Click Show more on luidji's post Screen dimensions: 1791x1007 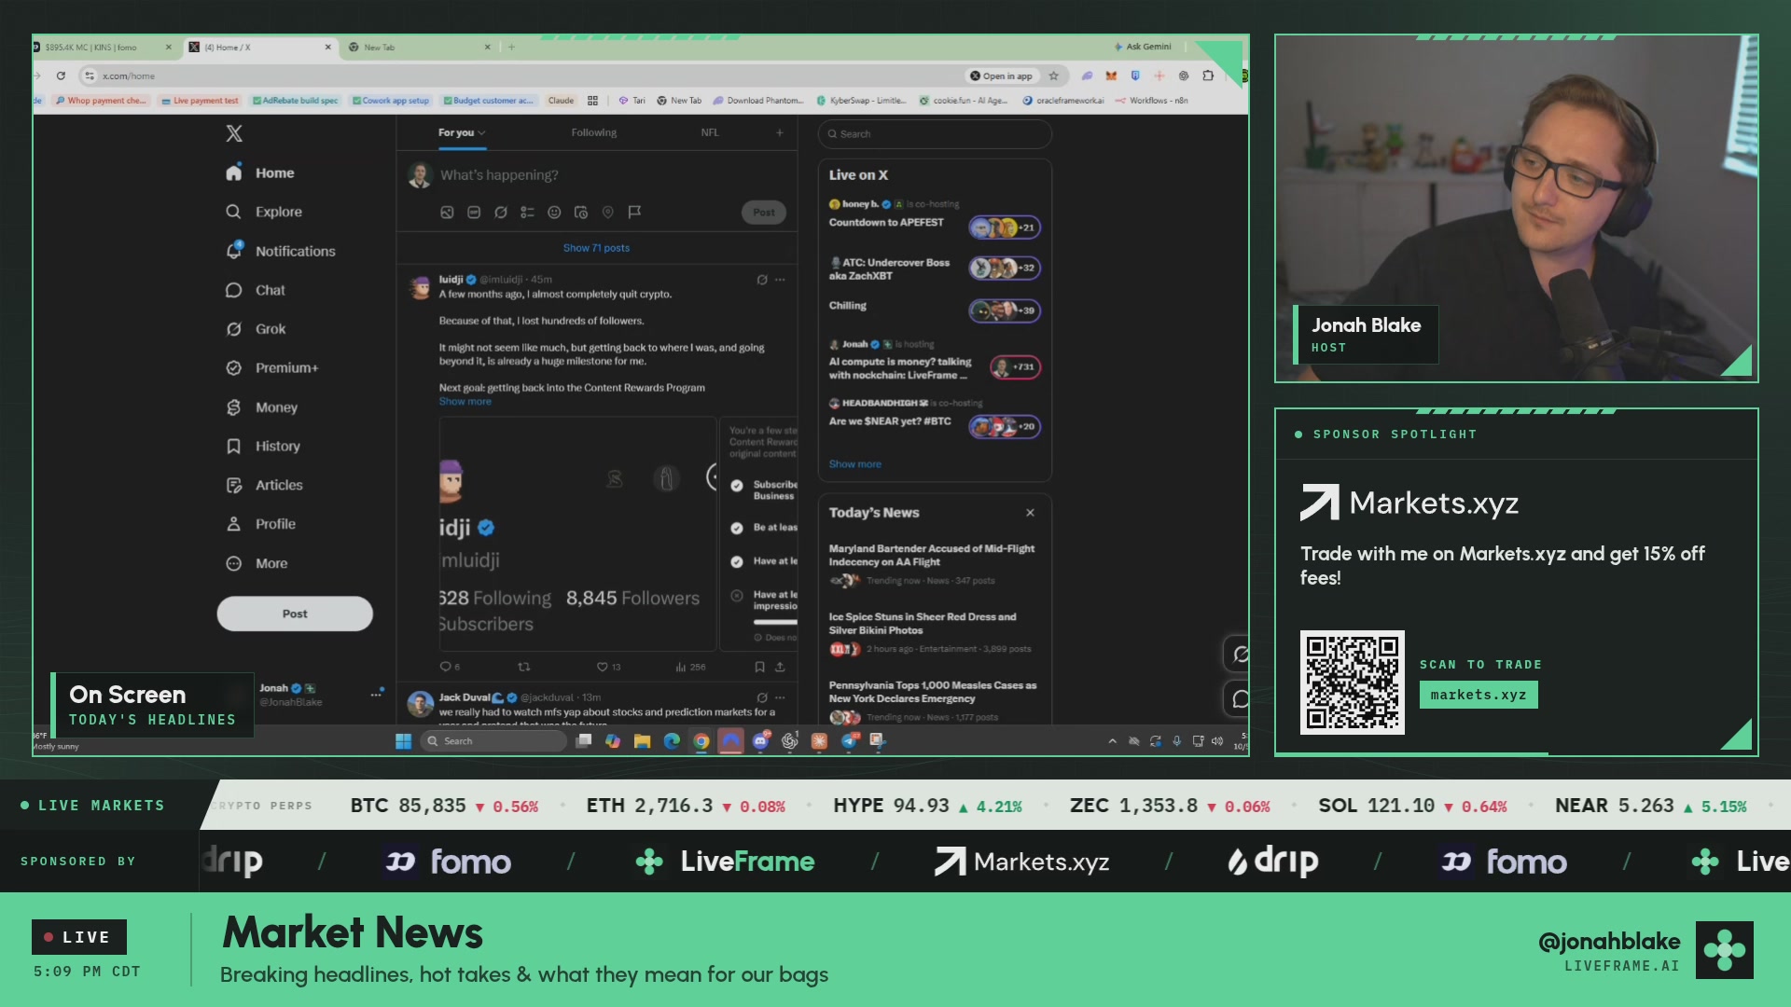[x=465, y=401]
